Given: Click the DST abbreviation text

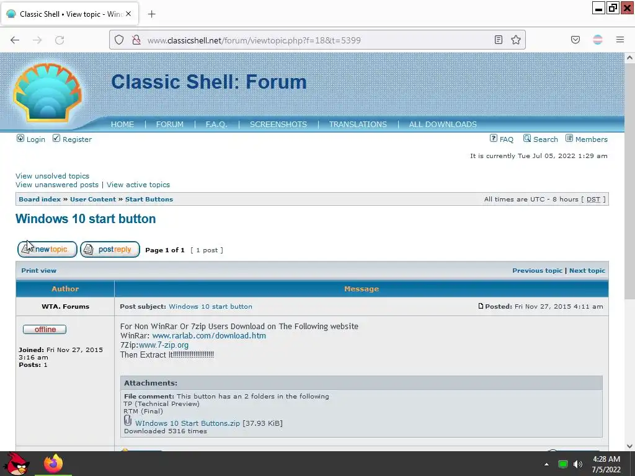Looking at the screenshot, I should [593, 199].
